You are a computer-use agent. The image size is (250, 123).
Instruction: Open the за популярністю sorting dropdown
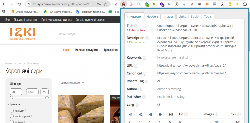pos(73,83)
